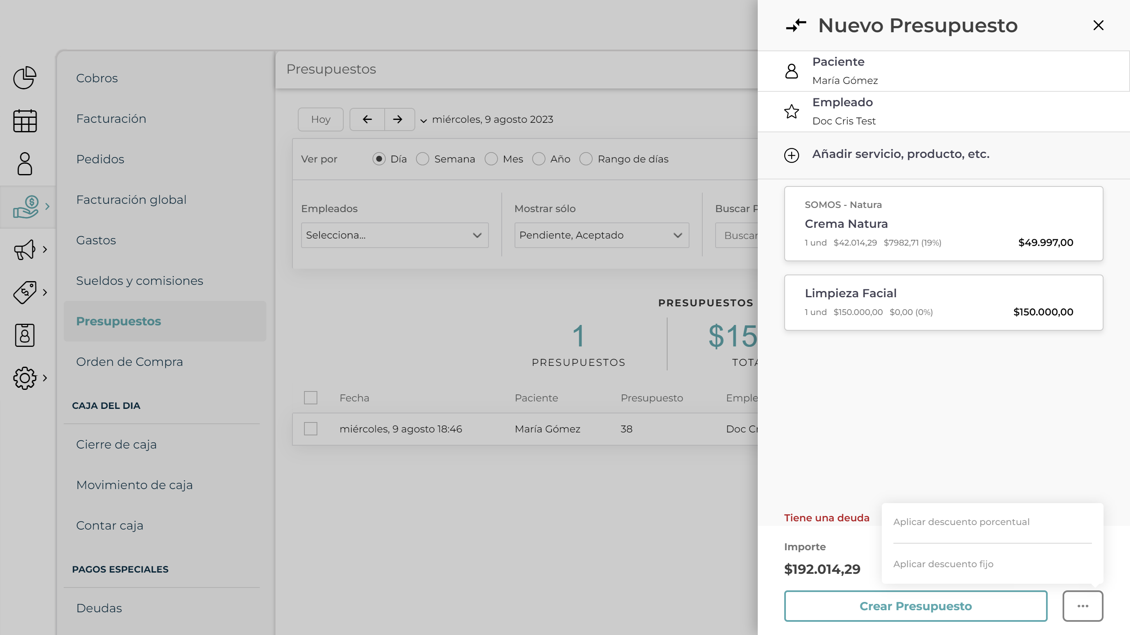Click the Empleado Doc Cris Test field
The image size is (1130, 635).
tap(943, 111)
